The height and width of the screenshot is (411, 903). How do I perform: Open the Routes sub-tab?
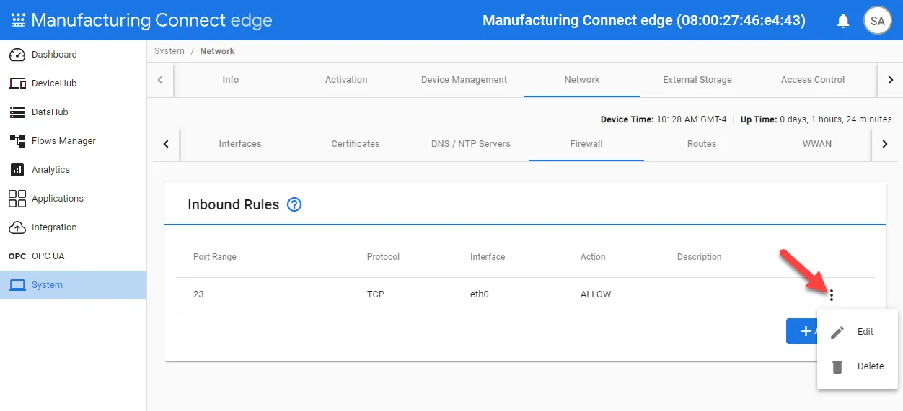(x=702, y=144)
